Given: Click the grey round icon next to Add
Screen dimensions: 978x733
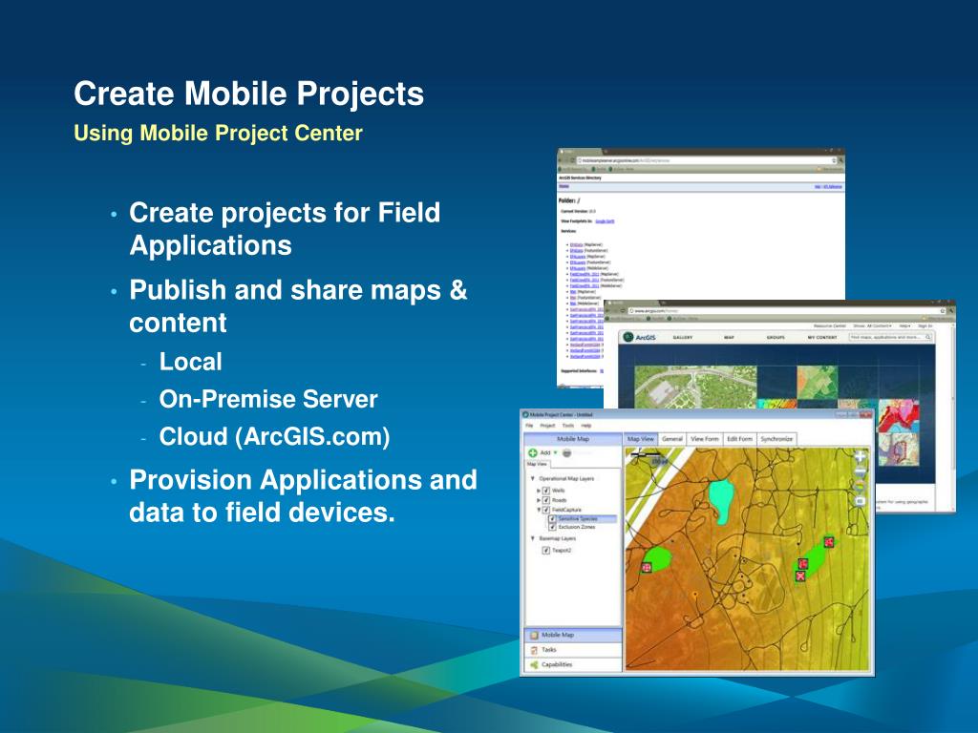Looking at the screenshot, I should click(x=567, y=453).
